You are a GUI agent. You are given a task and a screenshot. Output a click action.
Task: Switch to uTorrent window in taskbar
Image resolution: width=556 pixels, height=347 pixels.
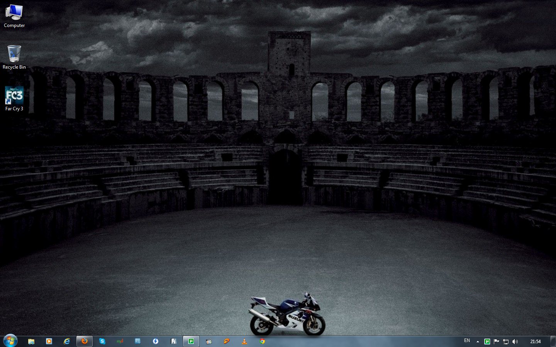click(x=191, y=341)
